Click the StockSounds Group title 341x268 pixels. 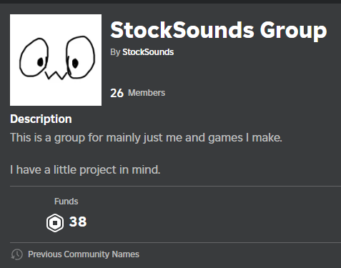[x=219, y=31]
